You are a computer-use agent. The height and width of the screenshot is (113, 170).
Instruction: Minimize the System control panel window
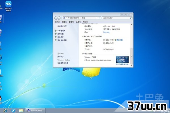pos(122,15)
